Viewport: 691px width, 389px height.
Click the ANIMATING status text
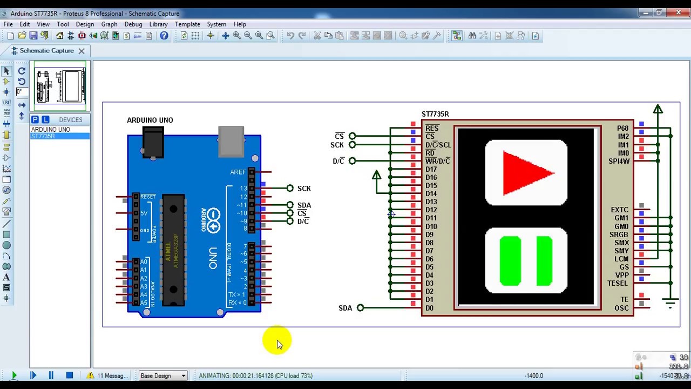256,375
